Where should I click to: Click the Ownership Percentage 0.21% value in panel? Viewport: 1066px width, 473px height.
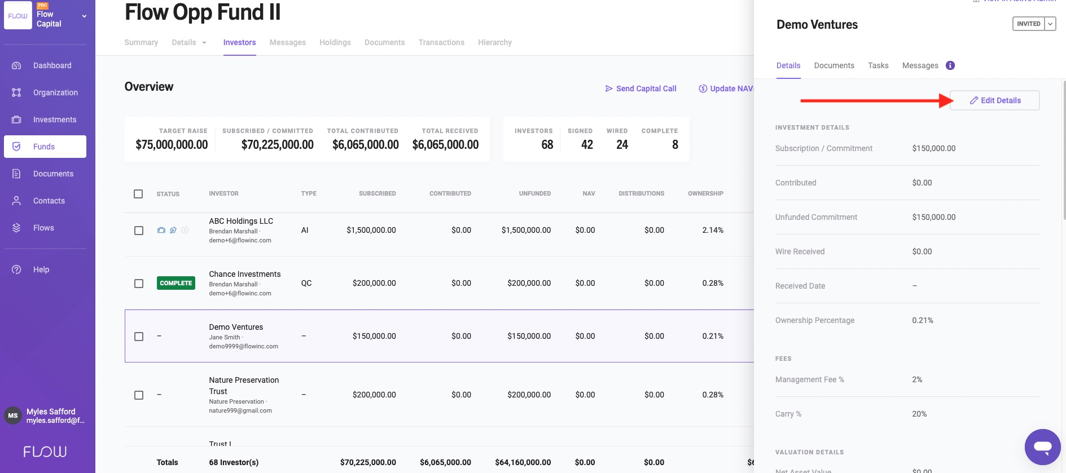[923, 320]
